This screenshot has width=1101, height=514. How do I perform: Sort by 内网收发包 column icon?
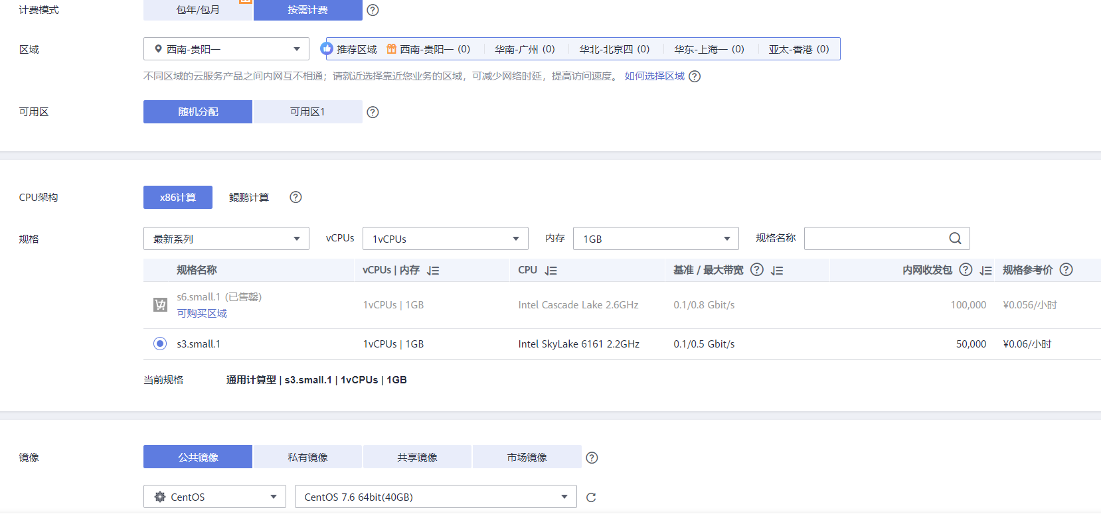point(986,271)
